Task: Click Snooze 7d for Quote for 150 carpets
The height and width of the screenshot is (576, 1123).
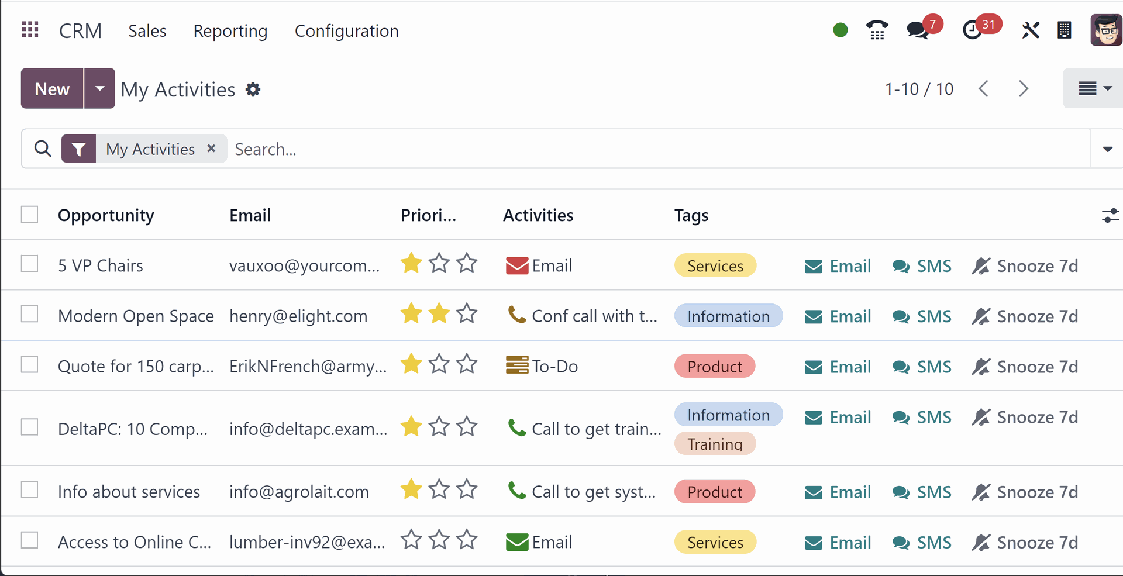Action: click(1025, 367)
